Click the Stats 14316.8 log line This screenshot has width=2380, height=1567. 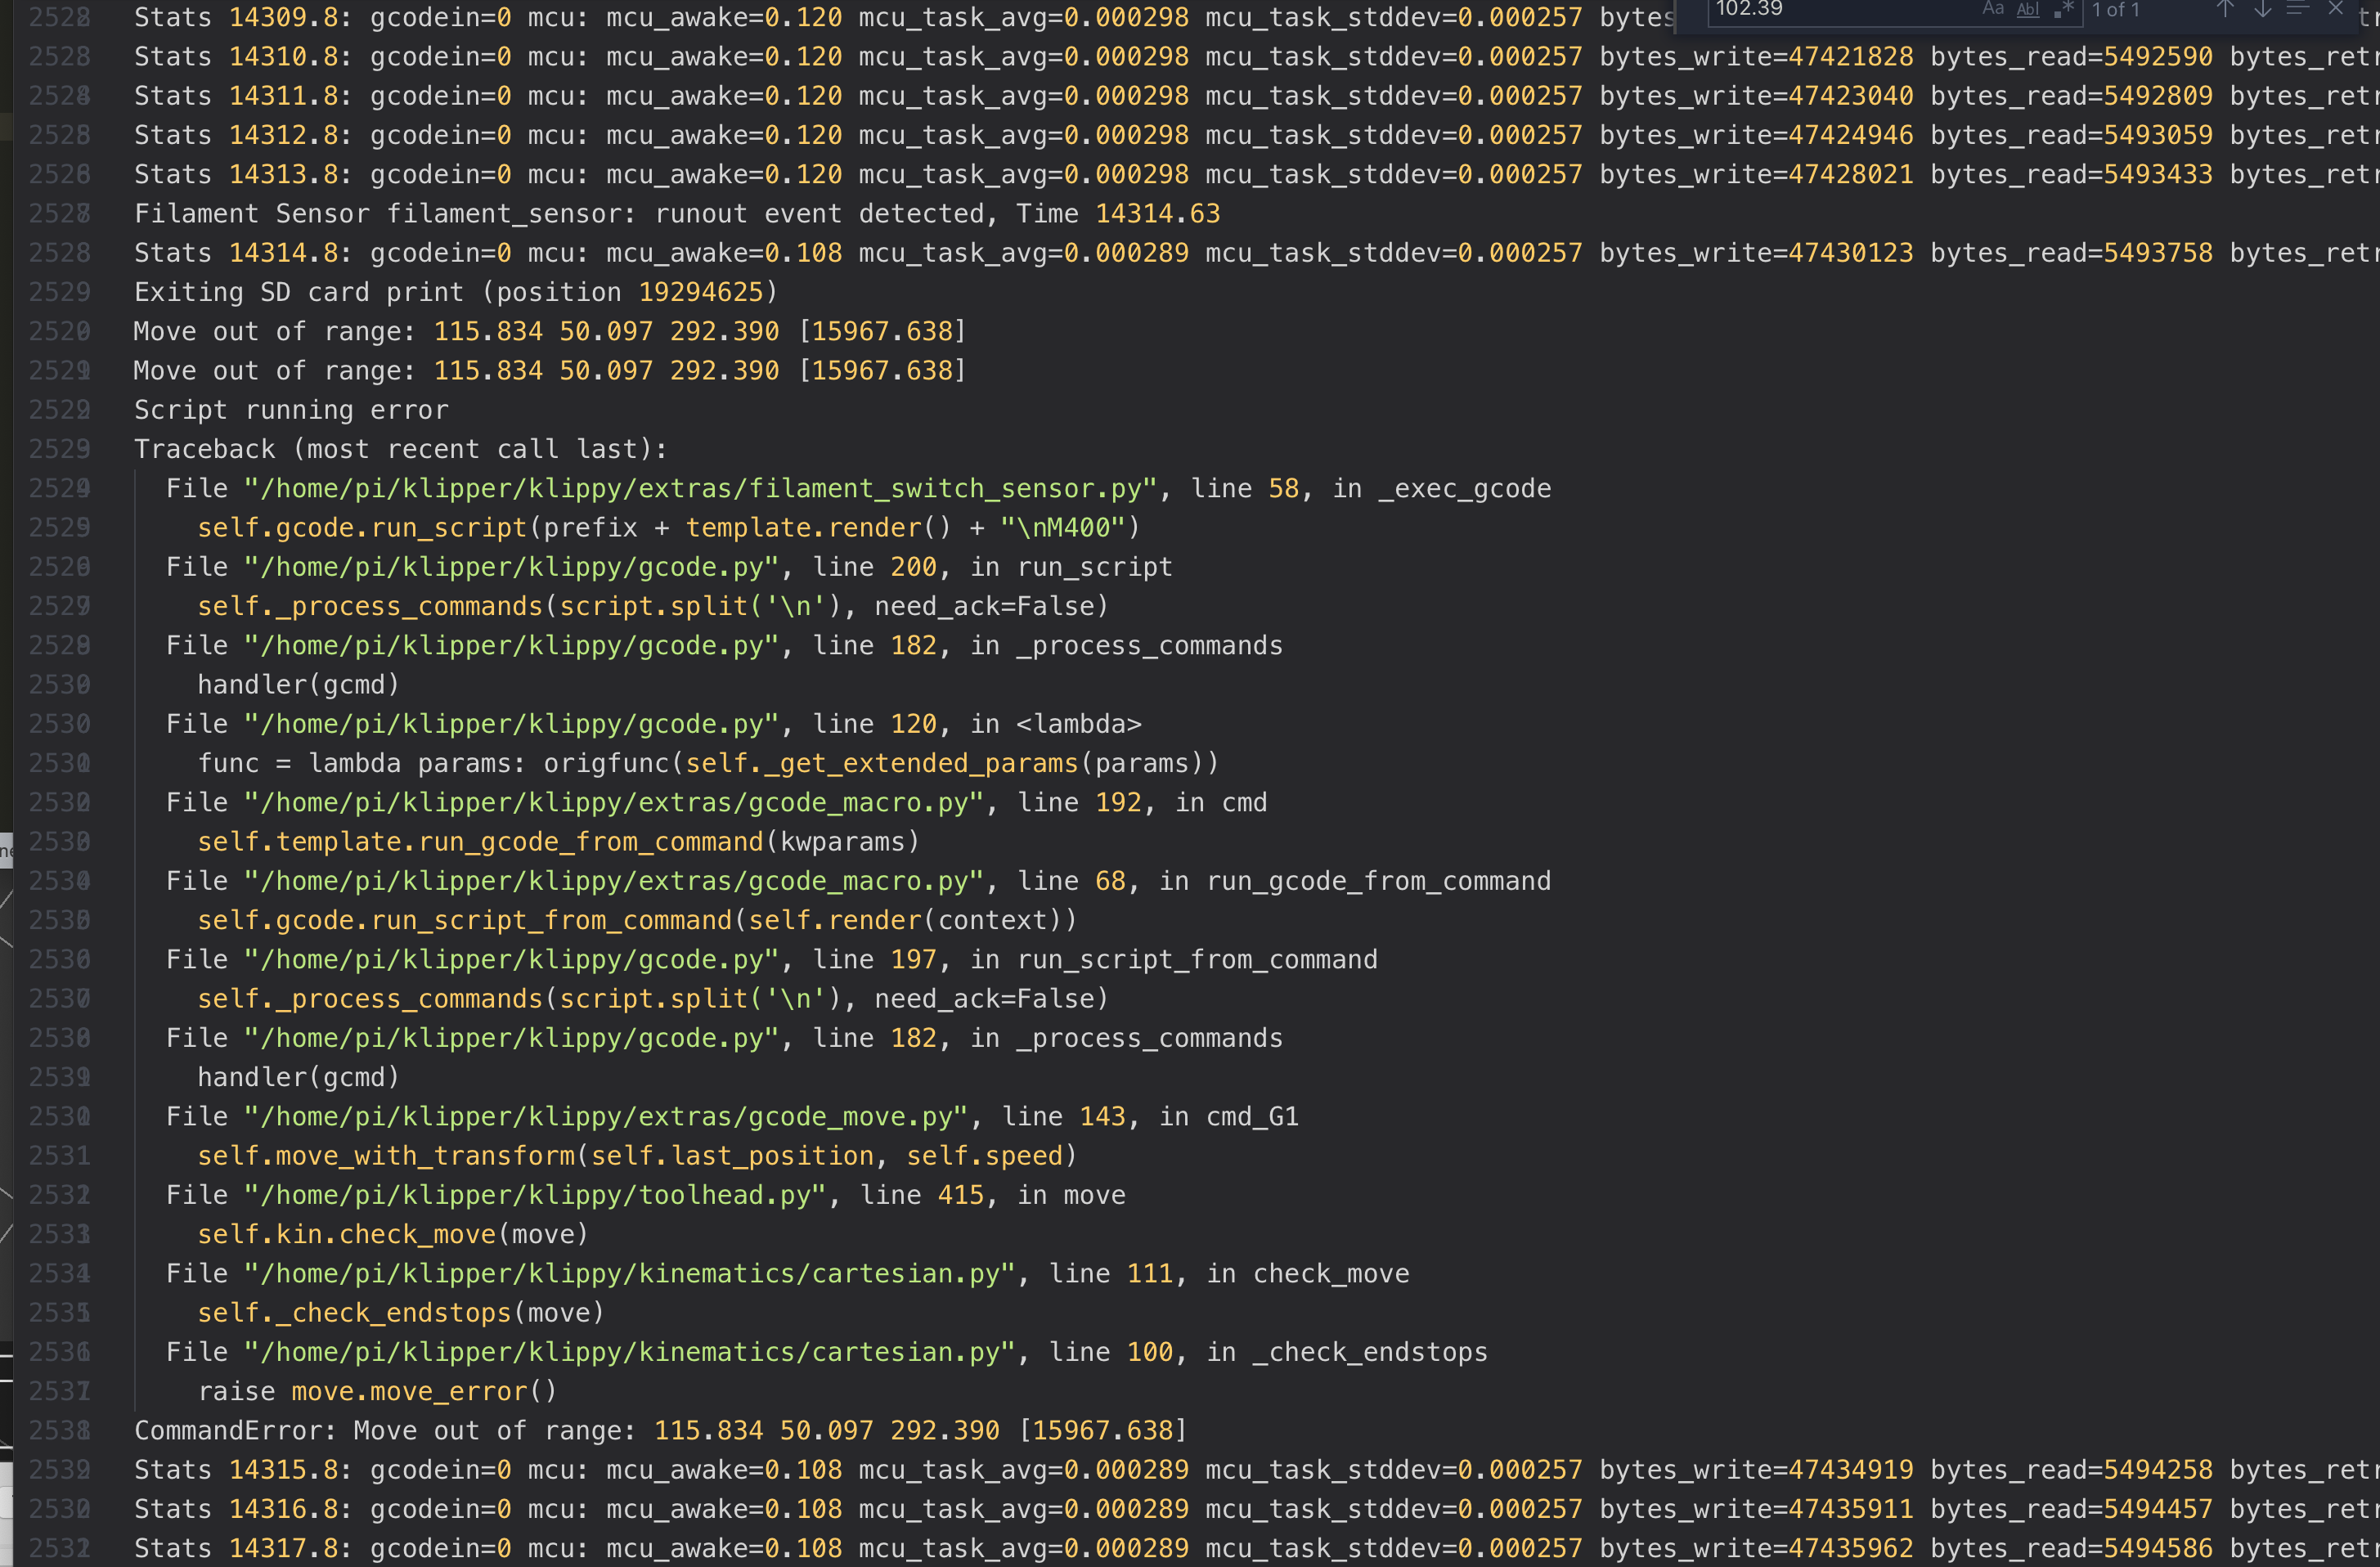click(1257, 1509)
